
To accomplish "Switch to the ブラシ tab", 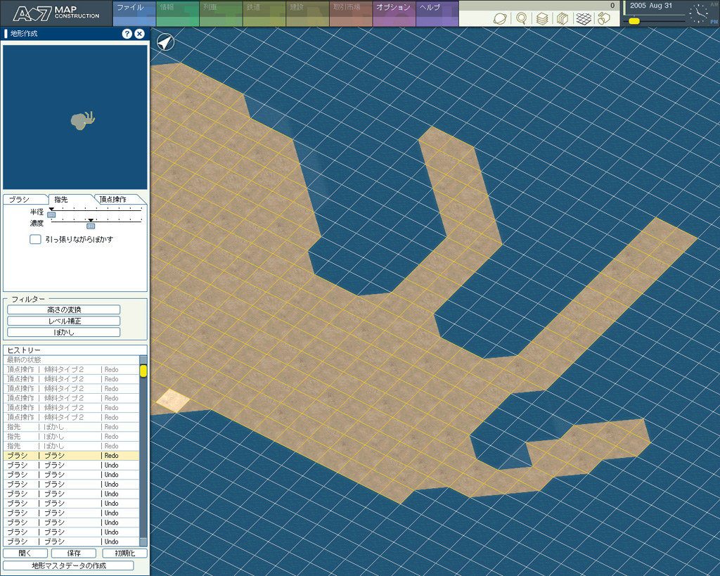I will (x=20, y=199).
